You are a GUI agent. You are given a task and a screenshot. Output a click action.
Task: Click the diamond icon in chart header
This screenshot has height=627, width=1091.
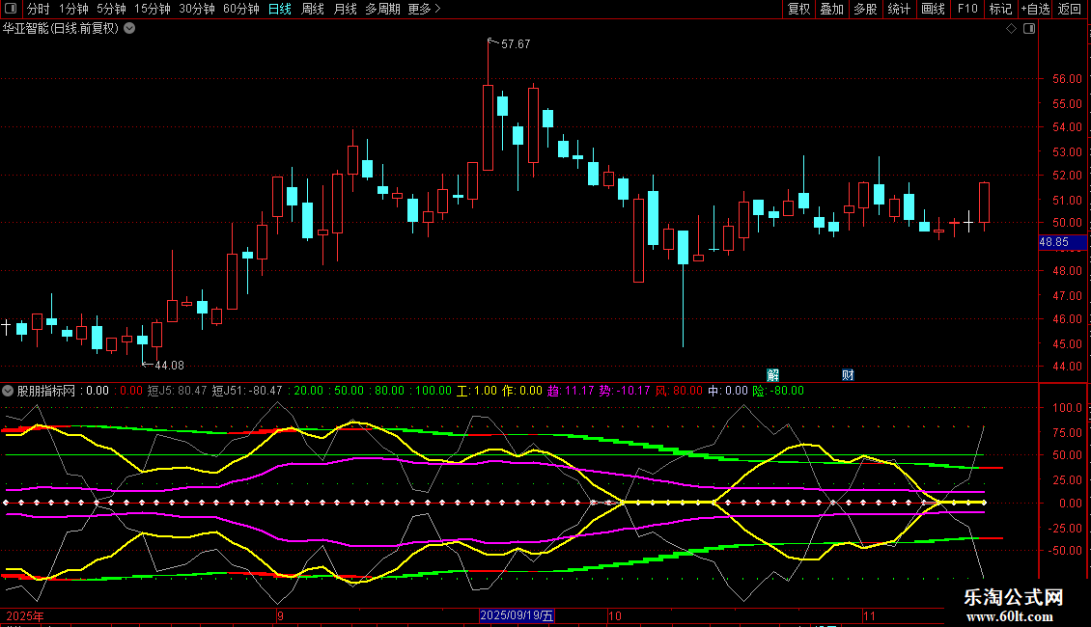pyautogui.click(x=1011, y=29)
